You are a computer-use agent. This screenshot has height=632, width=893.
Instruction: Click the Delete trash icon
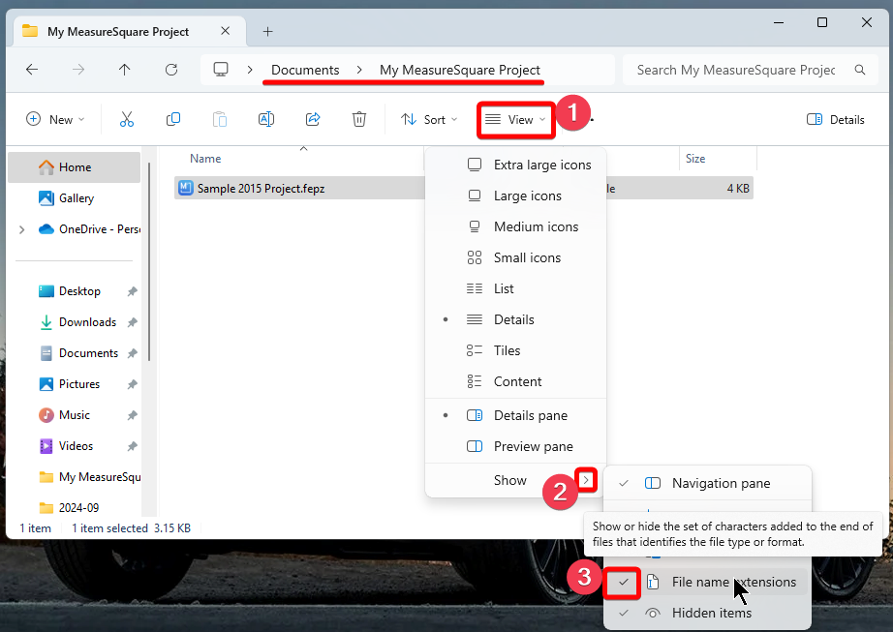(x=359, y=119)
